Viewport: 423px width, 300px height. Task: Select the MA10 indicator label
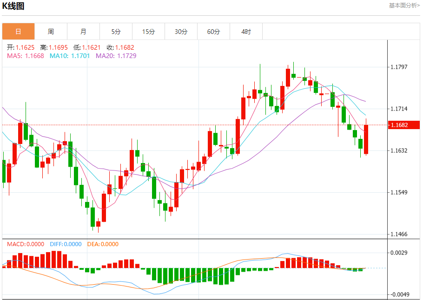(70, 56)
